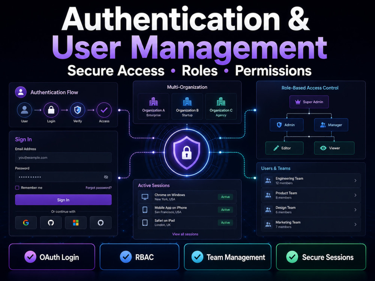Click the "San Francisco, USA" session location
Image resolution: width=375 pixels, height=281 pixels.
pos(168,212)
